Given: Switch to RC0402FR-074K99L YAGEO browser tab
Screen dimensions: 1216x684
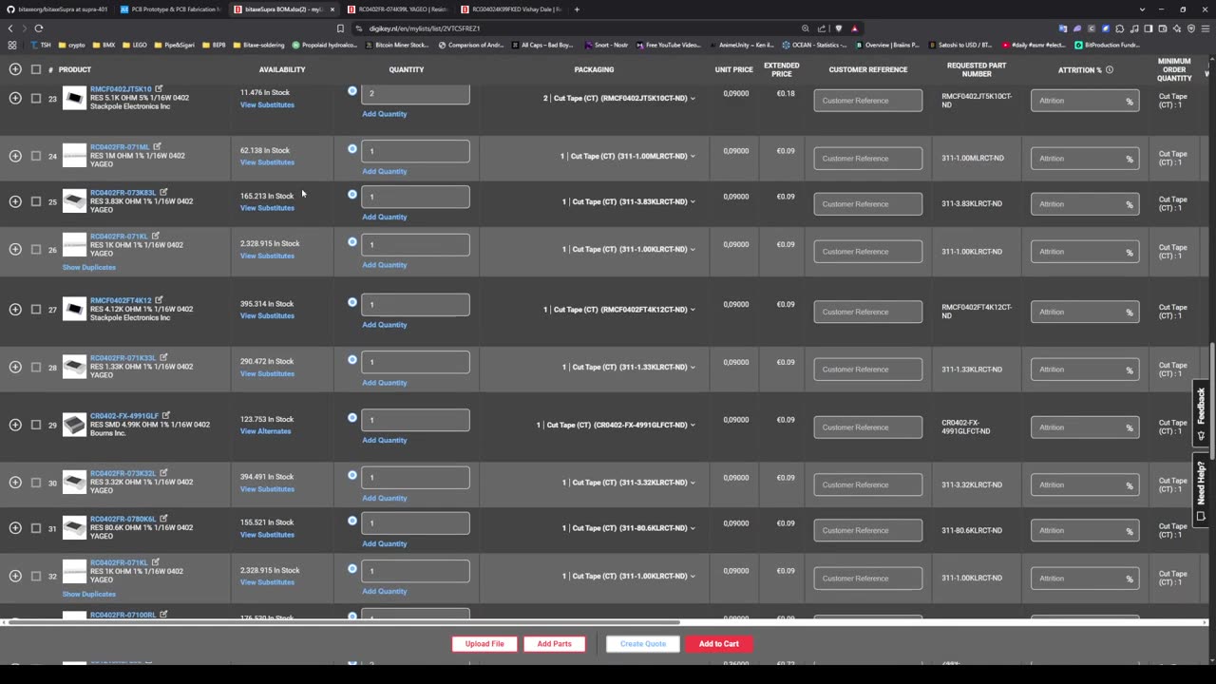Looking at the screenshot, I should (397, 9).
